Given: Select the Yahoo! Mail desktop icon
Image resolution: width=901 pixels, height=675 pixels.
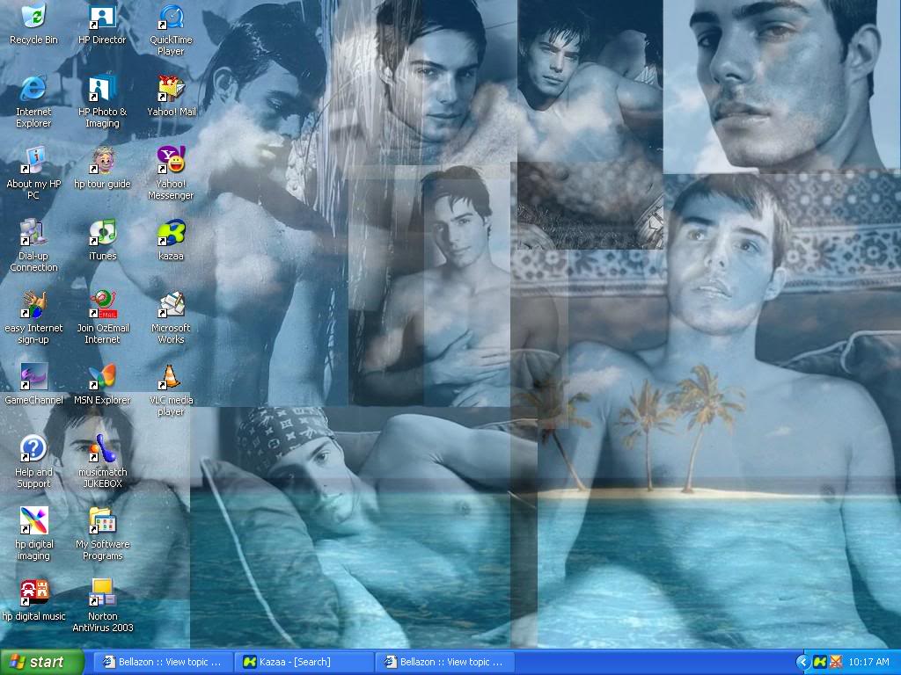Looking at the screenshot, I should point(171,89).
